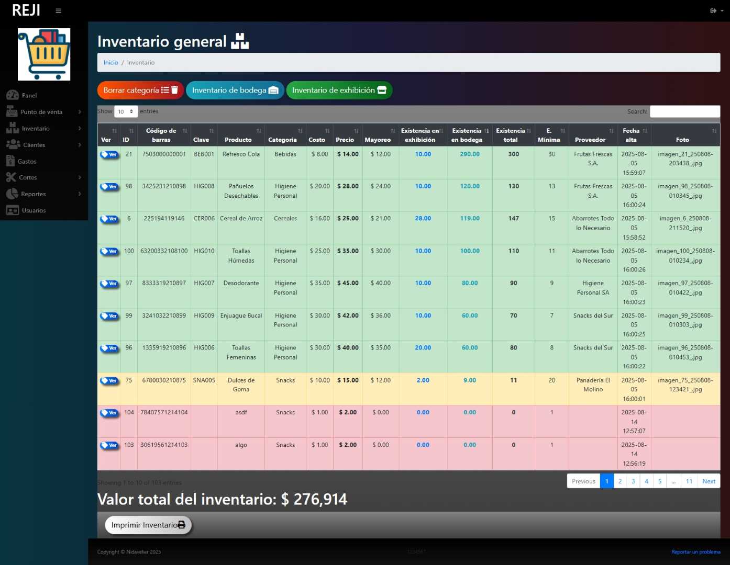The image size is (730, 565).
Task: Sort the table by Precio column
Action: coord(348,135)
